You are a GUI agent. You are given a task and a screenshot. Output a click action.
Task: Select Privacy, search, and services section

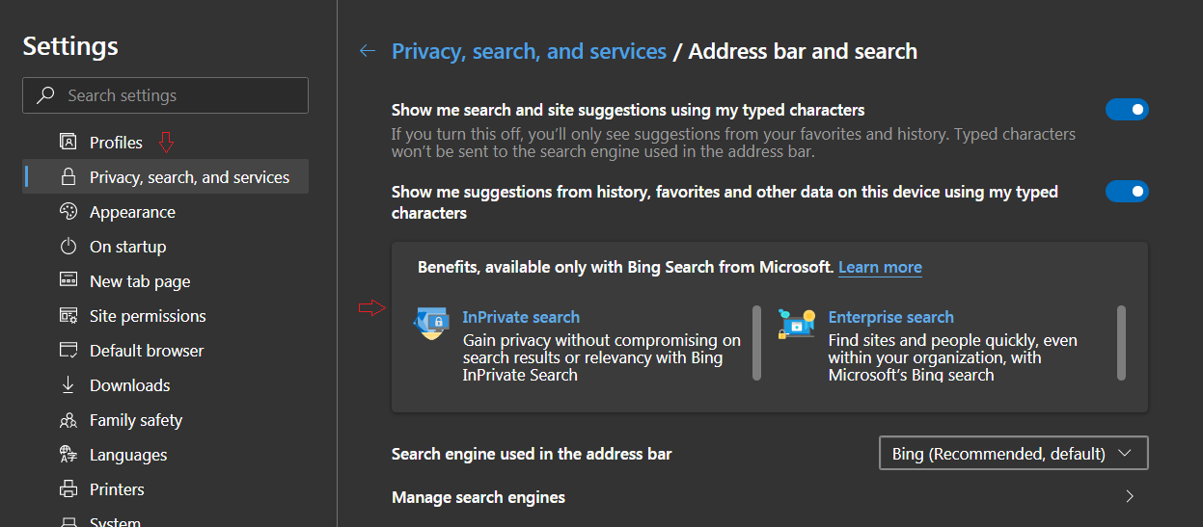pyautogui.click(x=166, y=177)
